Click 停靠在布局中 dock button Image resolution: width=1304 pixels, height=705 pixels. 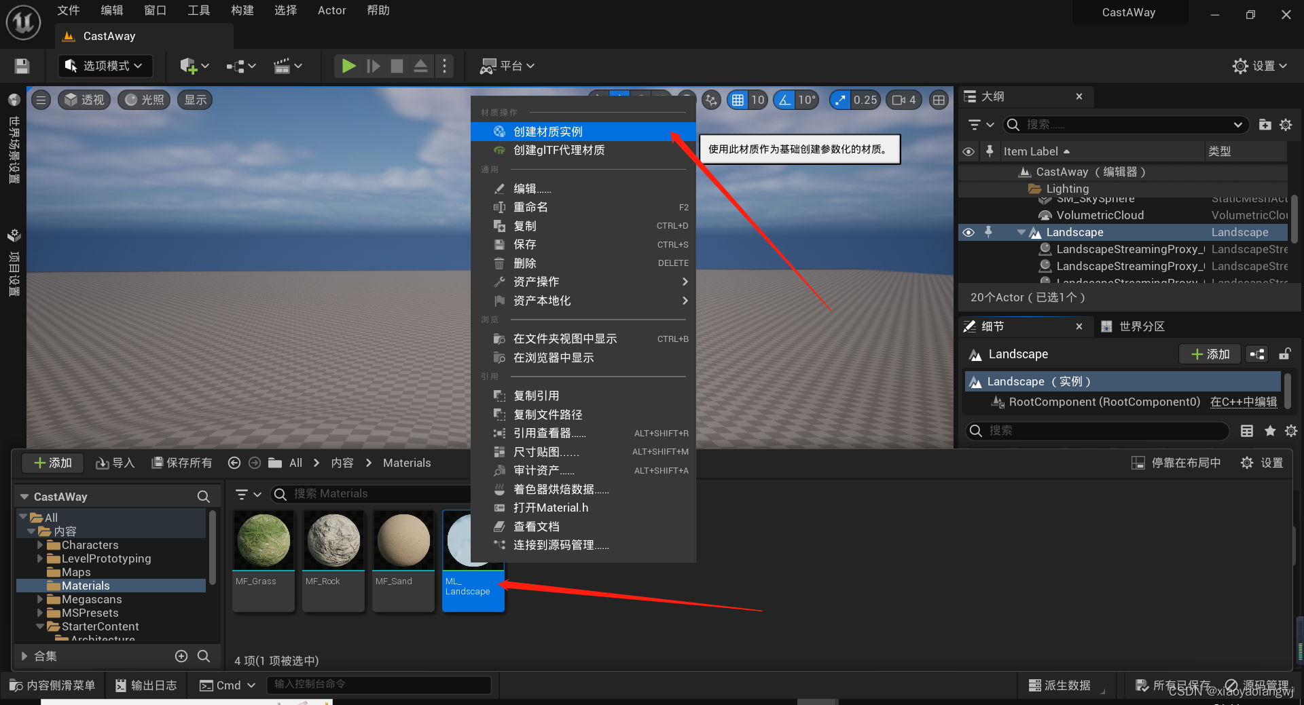click(x=1176, y=463)
